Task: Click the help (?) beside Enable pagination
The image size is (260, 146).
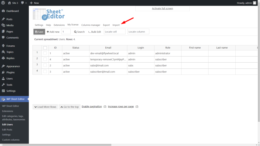Action: (105, 106)
